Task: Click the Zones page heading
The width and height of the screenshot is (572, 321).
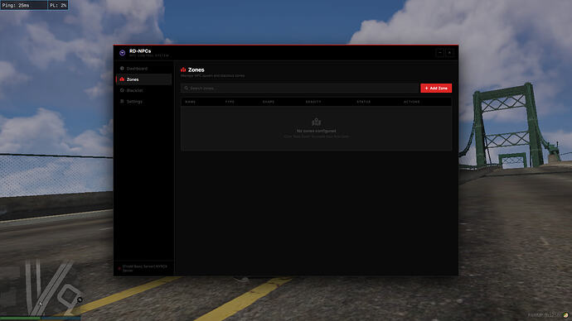Action: coord(196,69)
